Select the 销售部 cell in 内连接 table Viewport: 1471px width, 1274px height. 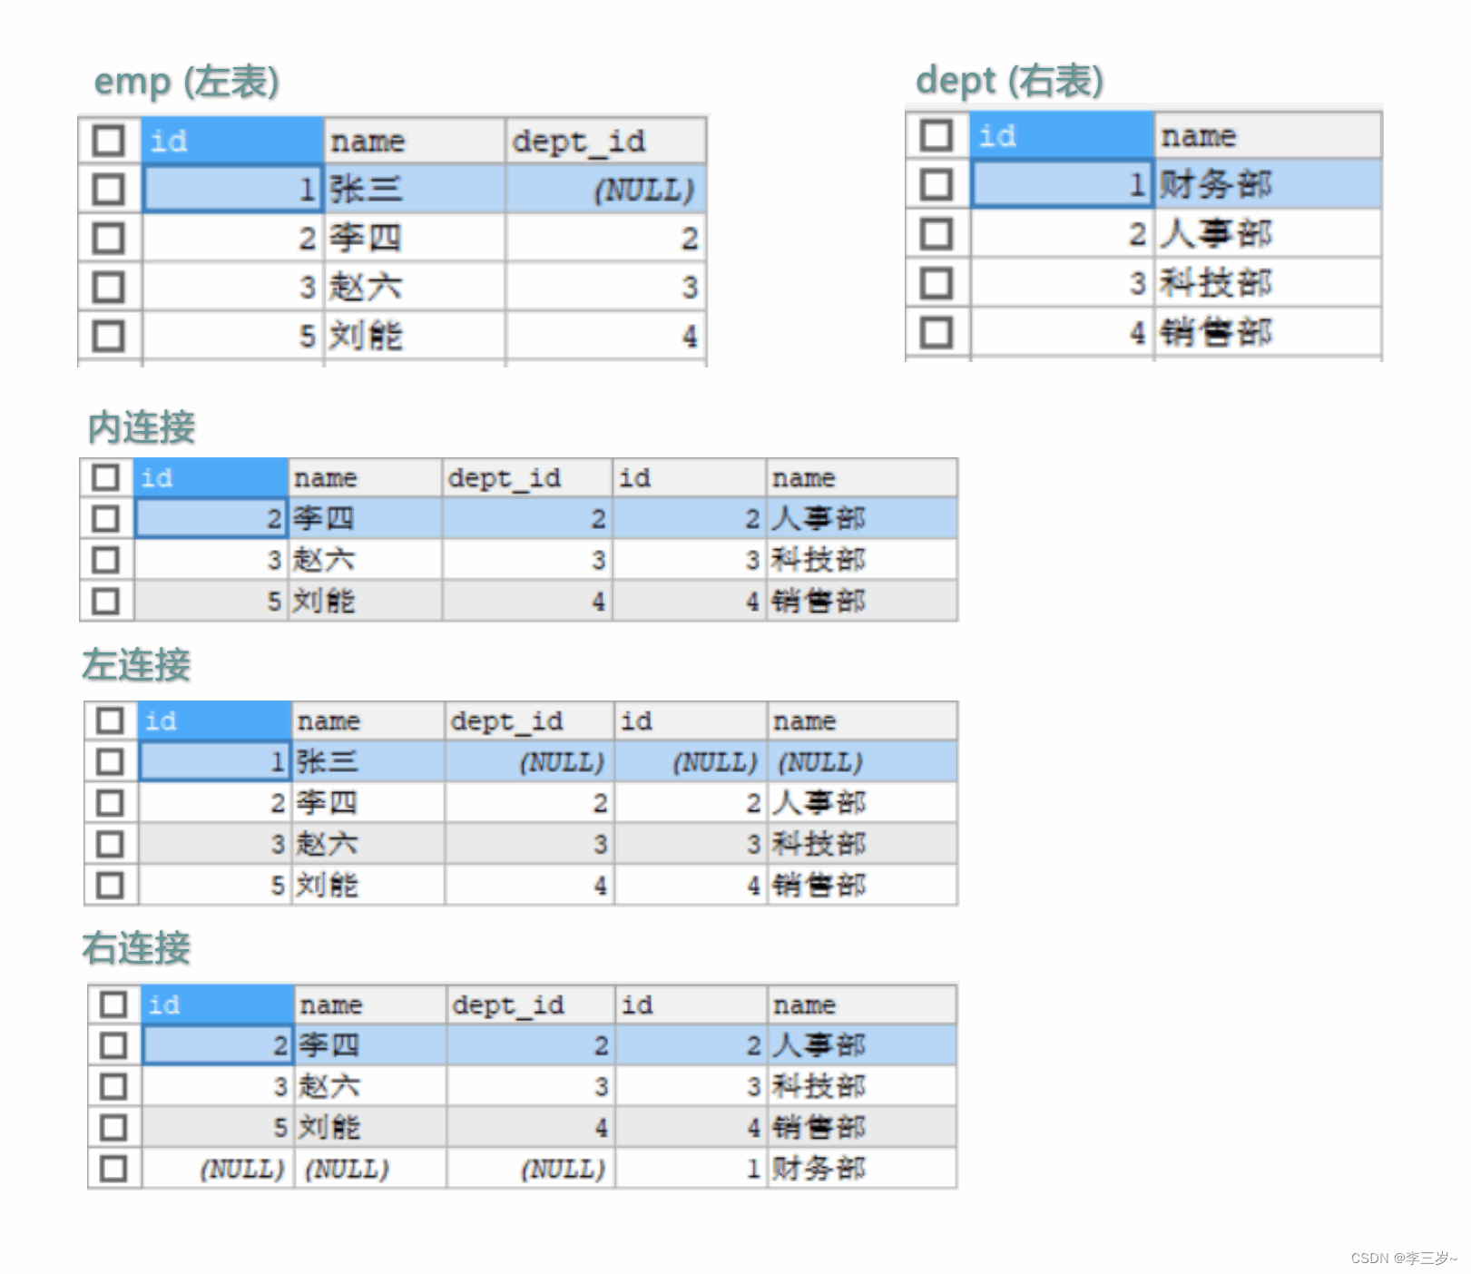pos(861,601)
